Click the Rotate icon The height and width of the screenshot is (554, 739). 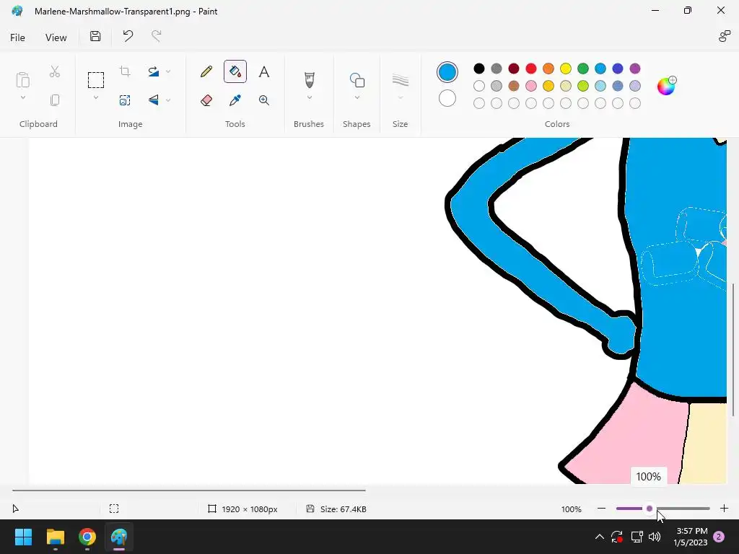(154, 71)
